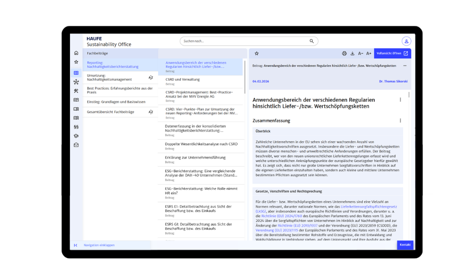This screenshot has height=272, width=475.
Task: Open the graduation cap training icon
Action: tap(76, 136)
